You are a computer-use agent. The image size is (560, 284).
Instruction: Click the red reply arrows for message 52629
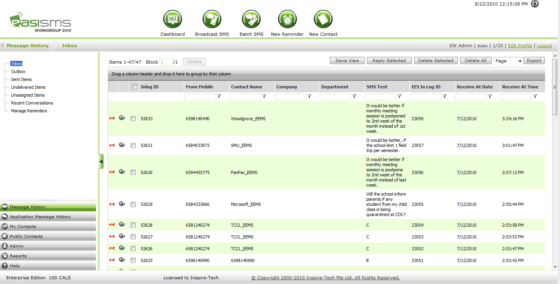pyautogui.click(x=112, y=204)
